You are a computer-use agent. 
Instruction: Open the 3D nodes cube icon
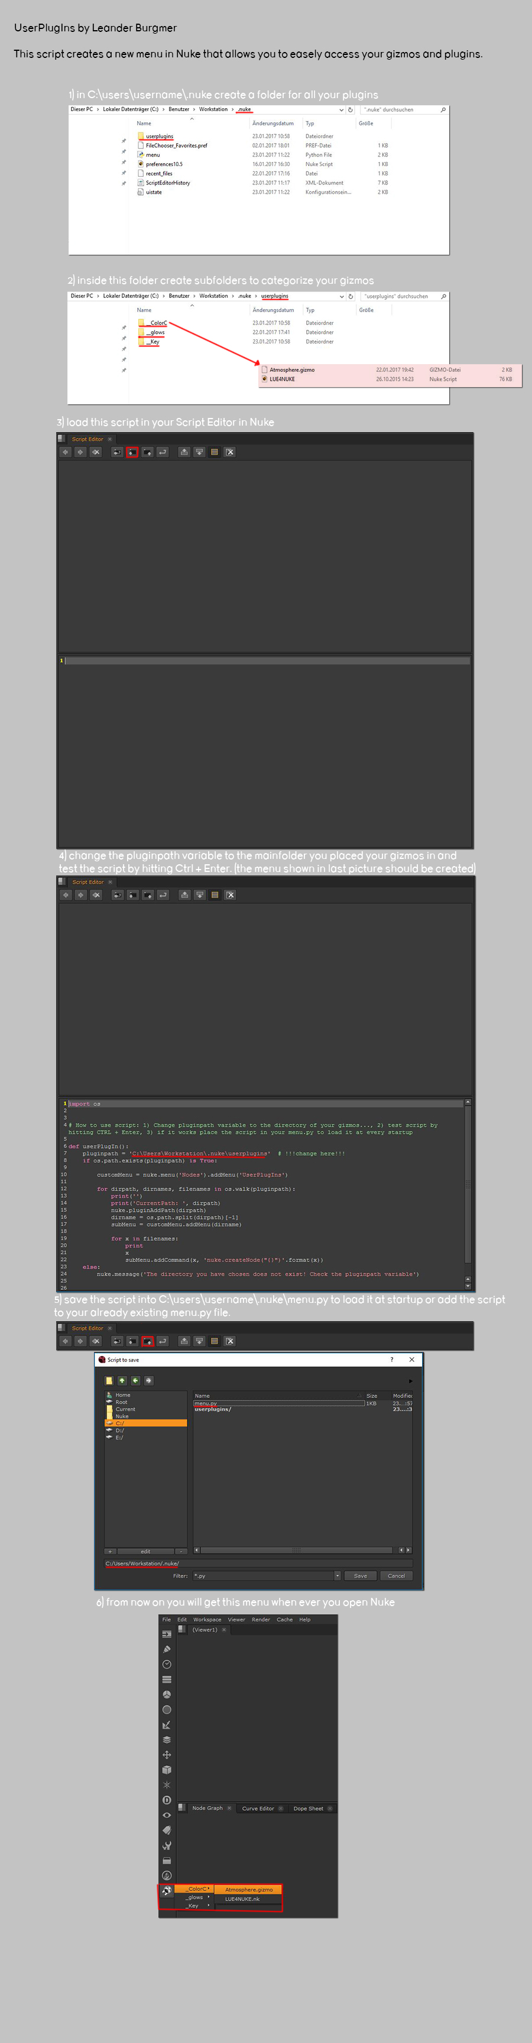167,1769
